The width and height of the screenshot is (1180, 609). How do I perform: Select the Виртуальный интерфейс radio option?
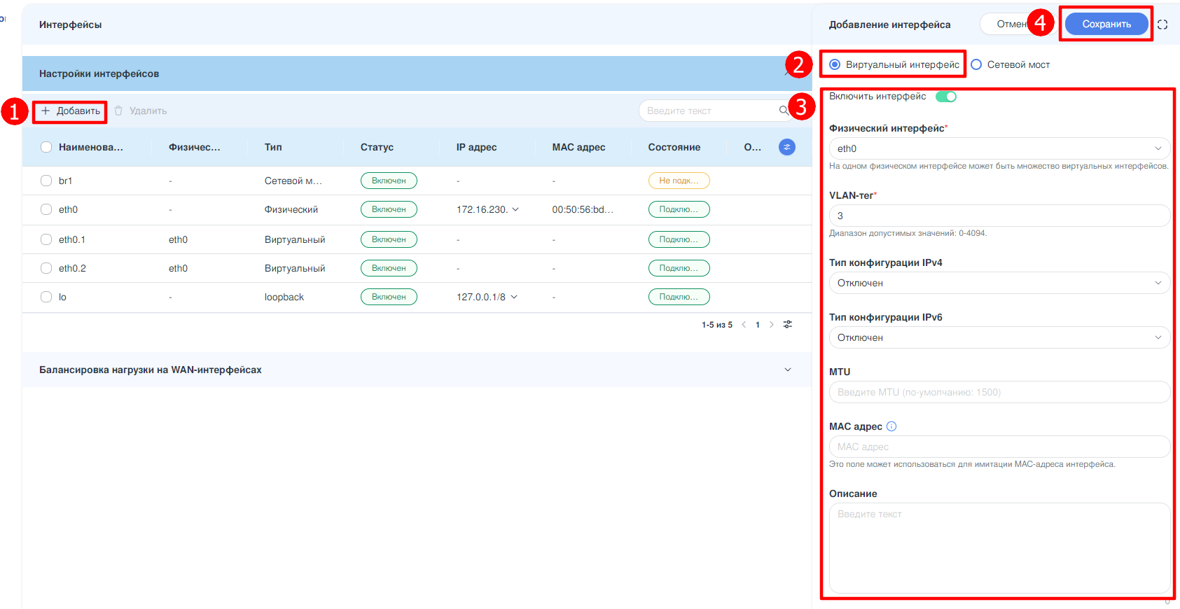(x=894, y=64)
